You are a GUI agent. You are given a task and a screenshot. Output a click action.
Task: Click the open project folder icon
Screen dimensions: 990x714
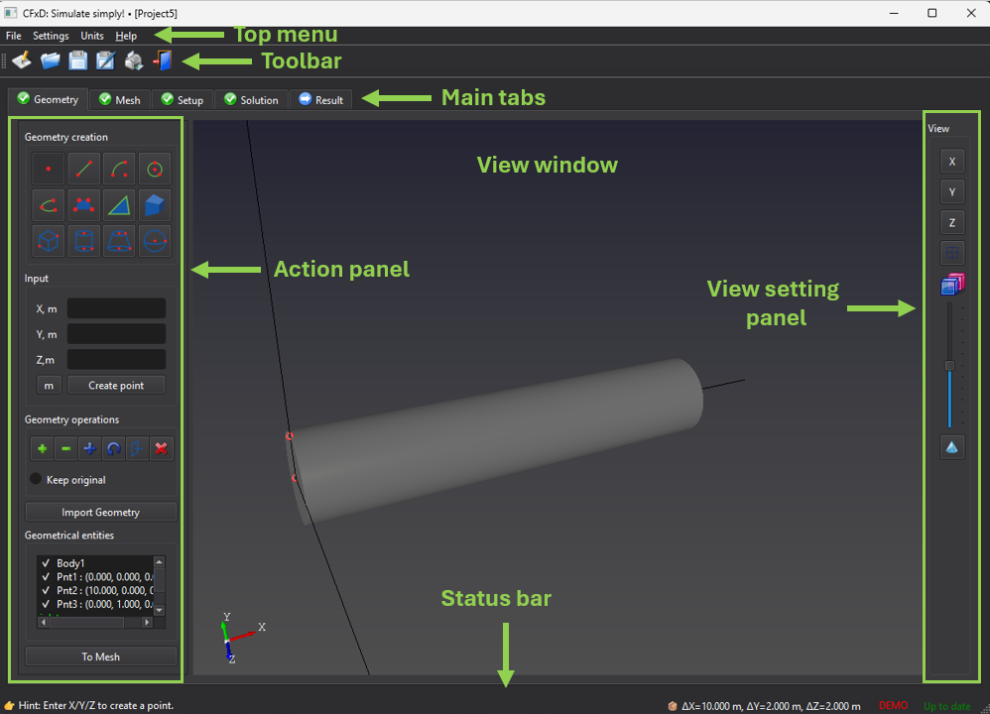[50, 61]
